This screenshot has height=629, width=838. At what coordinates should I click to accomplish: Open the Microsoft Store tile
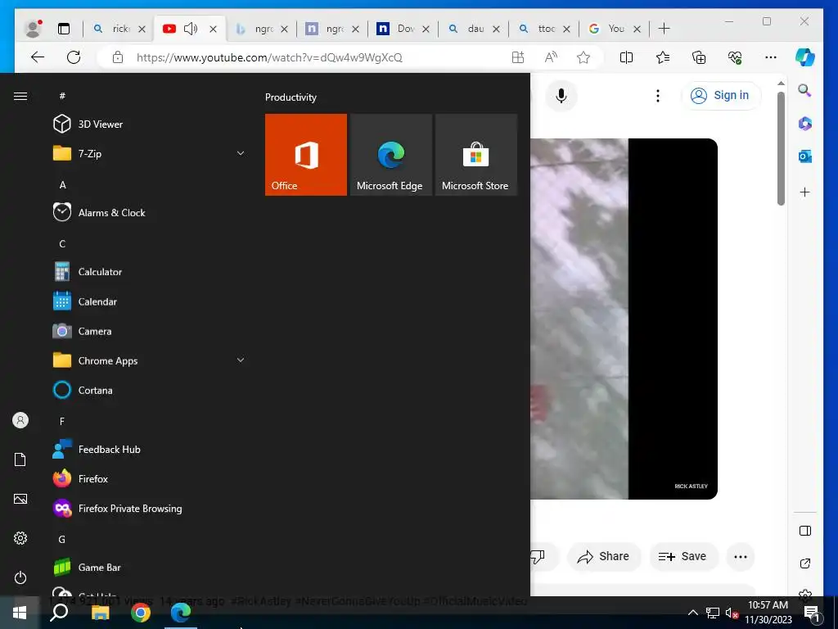click(476, 155)
